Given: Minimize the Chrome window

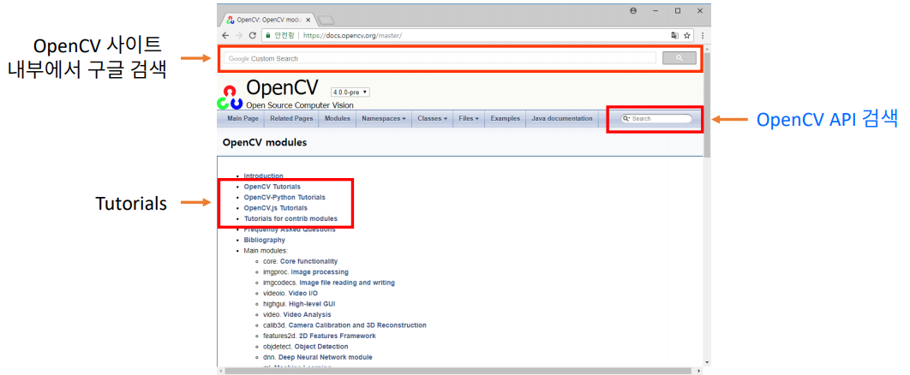Looking at the screenshot, I should click(x=656, y=10).
